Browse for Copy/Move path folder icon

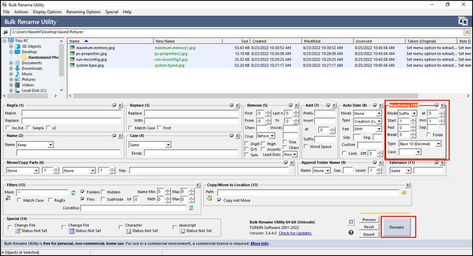point(404,193)
